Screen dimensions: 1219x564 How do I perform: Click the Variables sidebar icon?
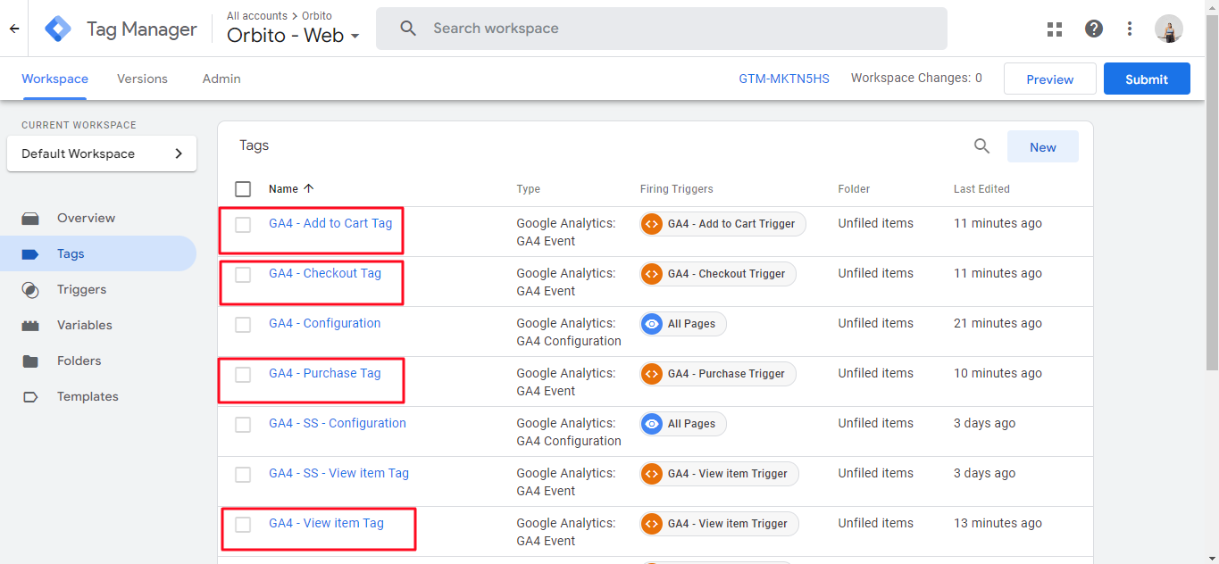tap(30, 325)
